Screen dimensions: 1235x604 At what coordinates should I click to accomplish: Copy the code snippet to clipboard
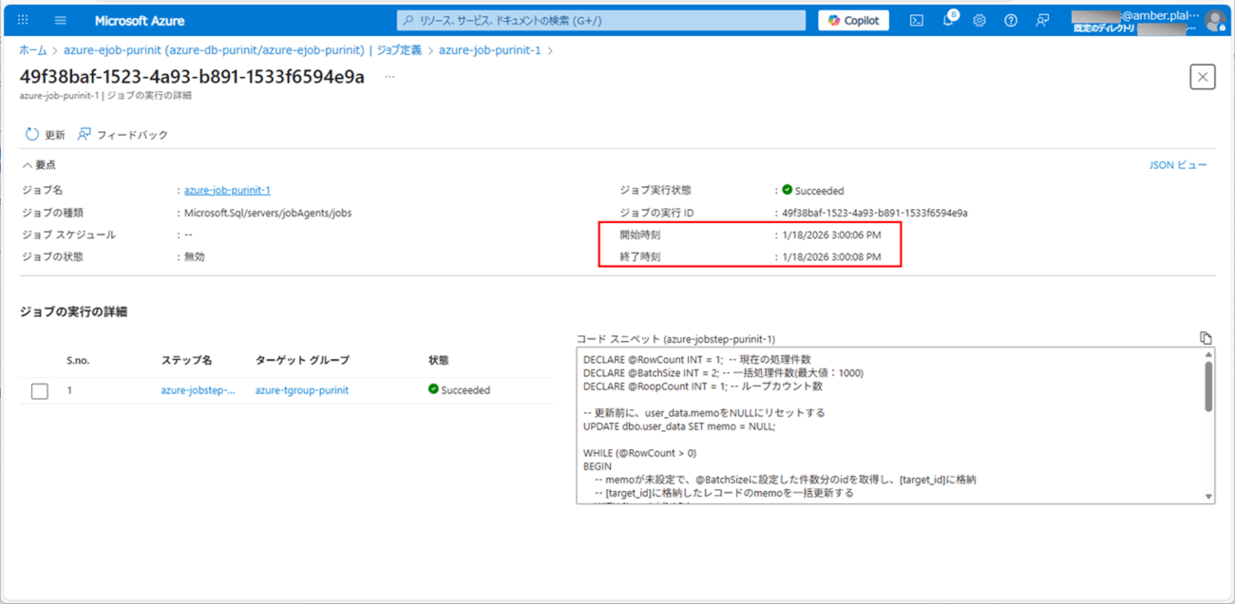point(1206,338)
